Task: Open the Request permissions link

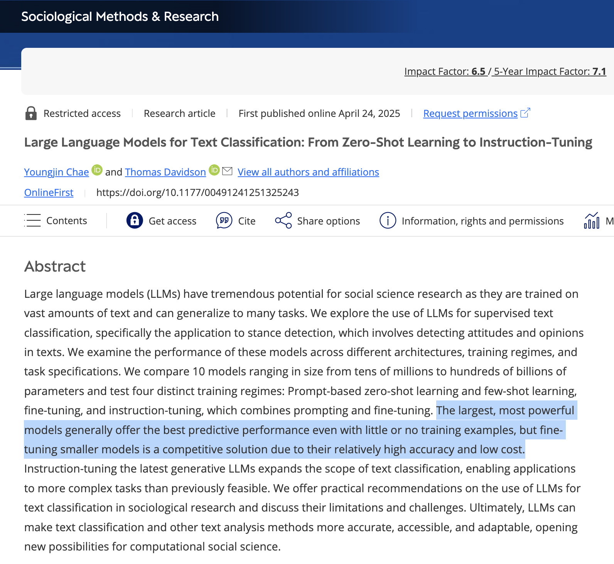Action: (470, 113)
